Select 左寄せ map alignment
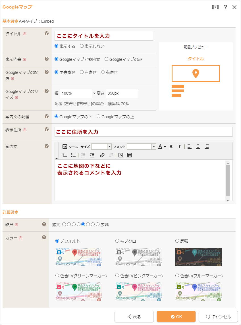The width and height of the screenshot is (241, 325). coord(82,72)
